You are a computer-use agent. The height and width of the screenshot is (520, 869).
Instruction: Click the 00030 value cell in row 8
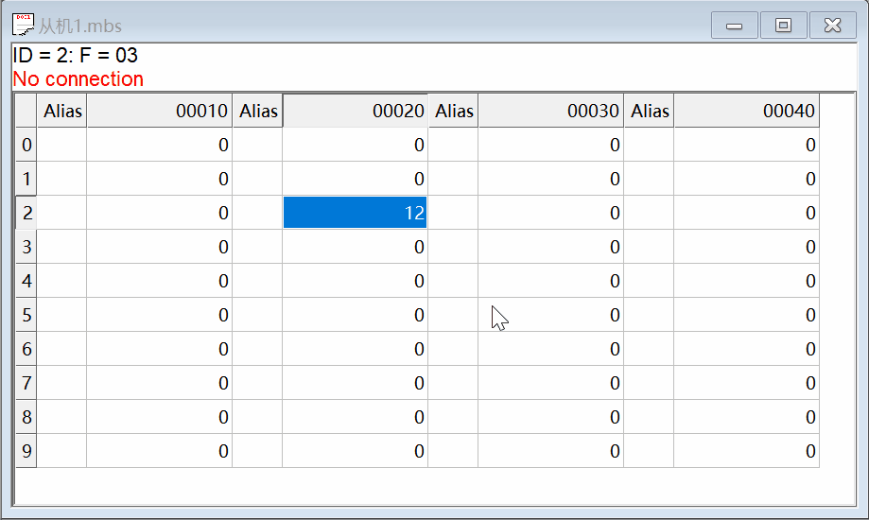551,417
